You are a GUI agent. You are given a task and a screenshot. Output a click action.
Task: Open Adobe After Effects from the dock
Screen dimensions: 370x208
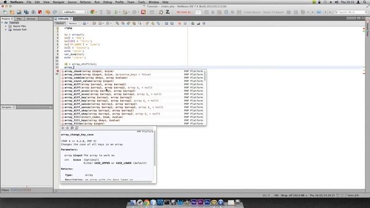pyautogui.click(x=194, y=202)
